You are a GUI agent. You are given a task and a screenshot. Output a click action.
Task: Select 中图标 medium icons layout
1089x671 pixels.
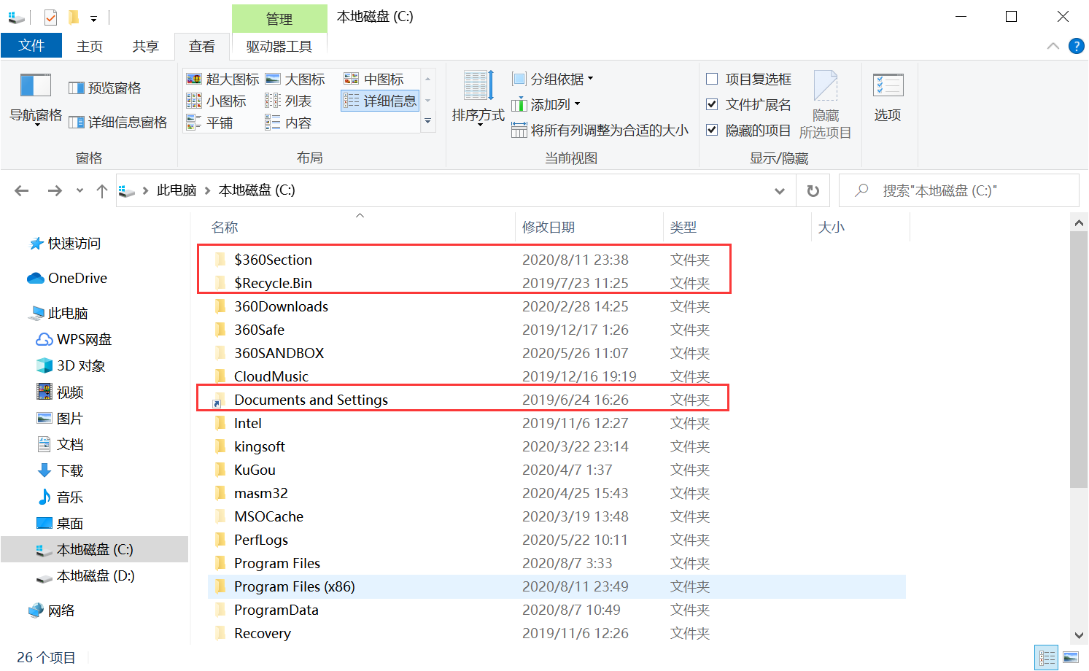click(374, 79)
